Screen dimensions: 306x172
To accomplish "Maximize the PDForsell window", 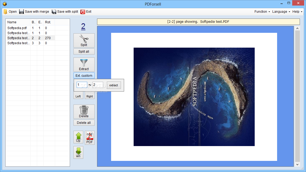I will tap(289, 3).
